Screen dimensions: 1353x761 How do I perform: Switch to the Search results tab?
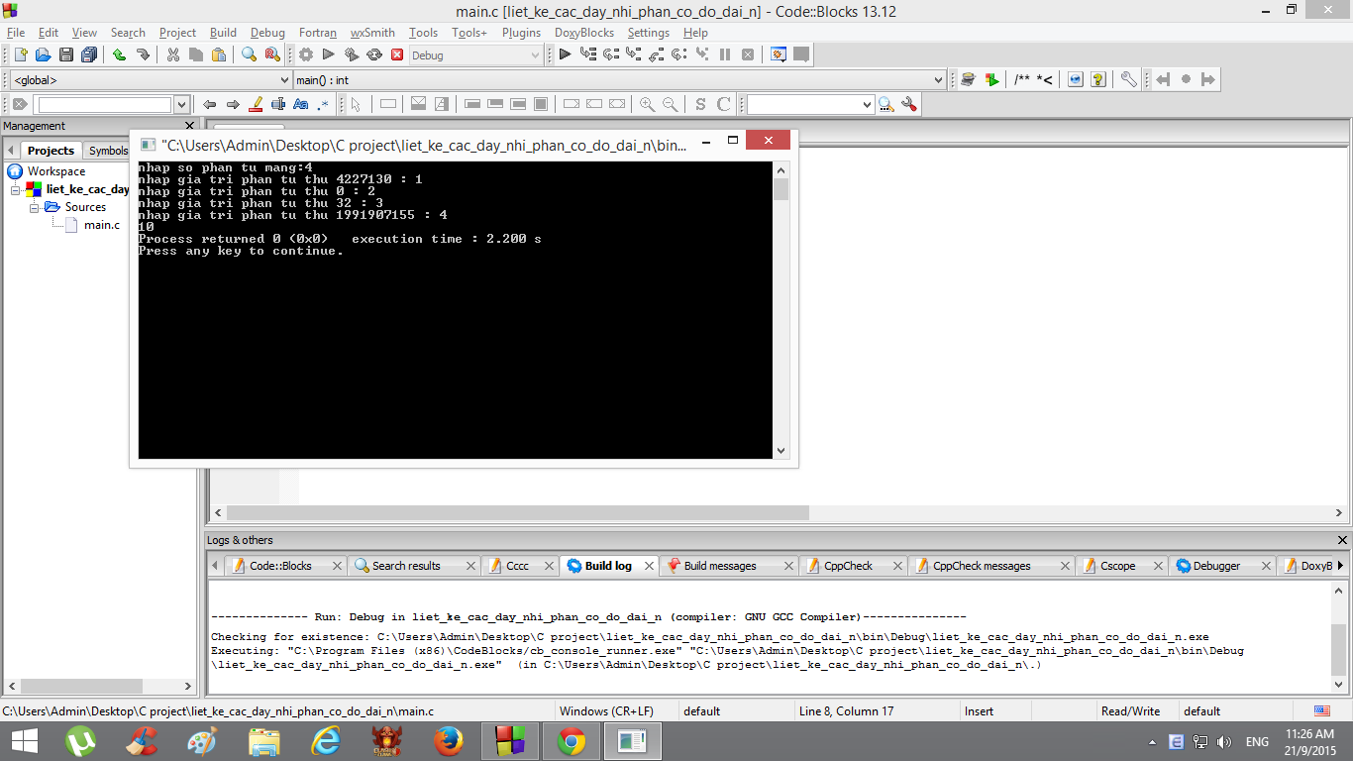[x=405, y=566]
